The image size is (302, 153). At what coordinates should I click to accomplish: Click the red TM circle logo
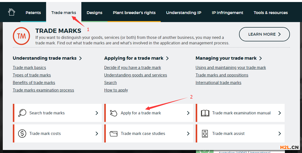click(x=21, y=36)
